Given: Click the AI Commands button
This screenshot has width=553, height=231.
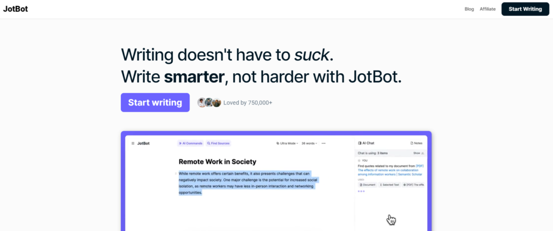Looking at the screenshot, I should click(190, 143).
